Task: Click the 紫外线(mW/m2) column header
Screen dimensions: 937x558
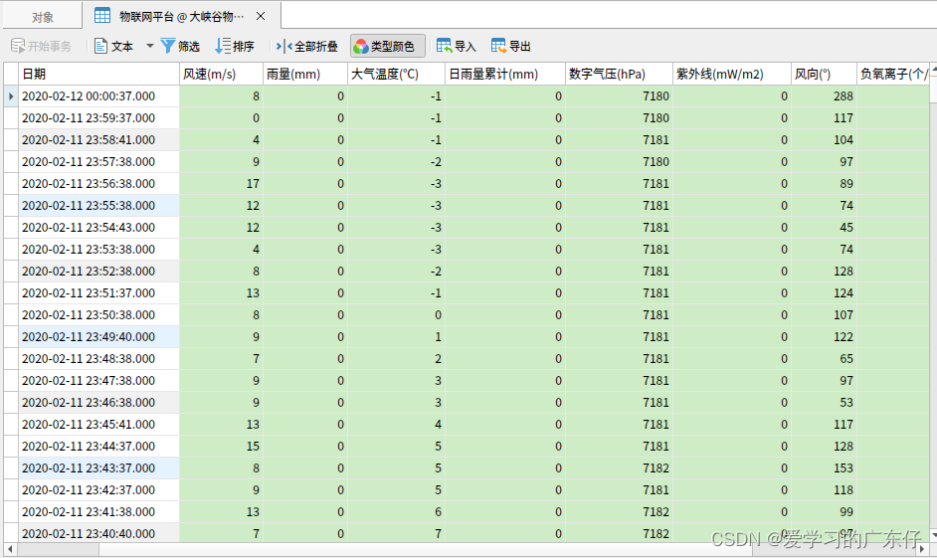Action: (732, 74)
